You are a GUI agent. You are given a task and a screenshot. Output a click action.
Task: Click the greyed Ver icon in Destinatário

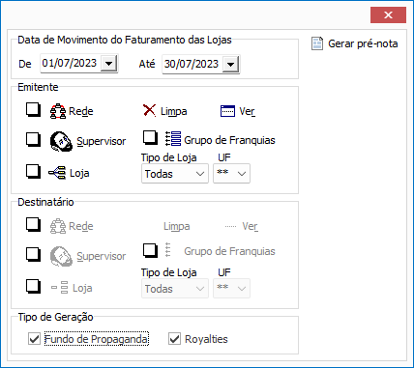(x=231, y=226)
